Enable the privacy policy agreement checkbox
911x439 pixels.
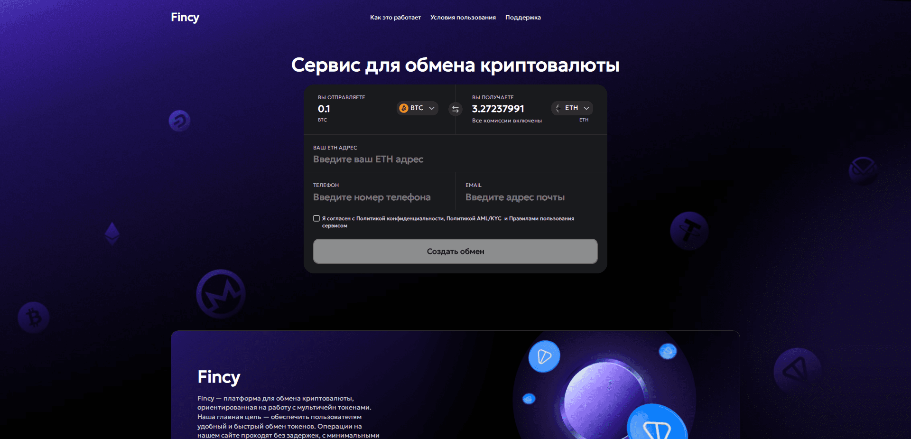point(316,218)
